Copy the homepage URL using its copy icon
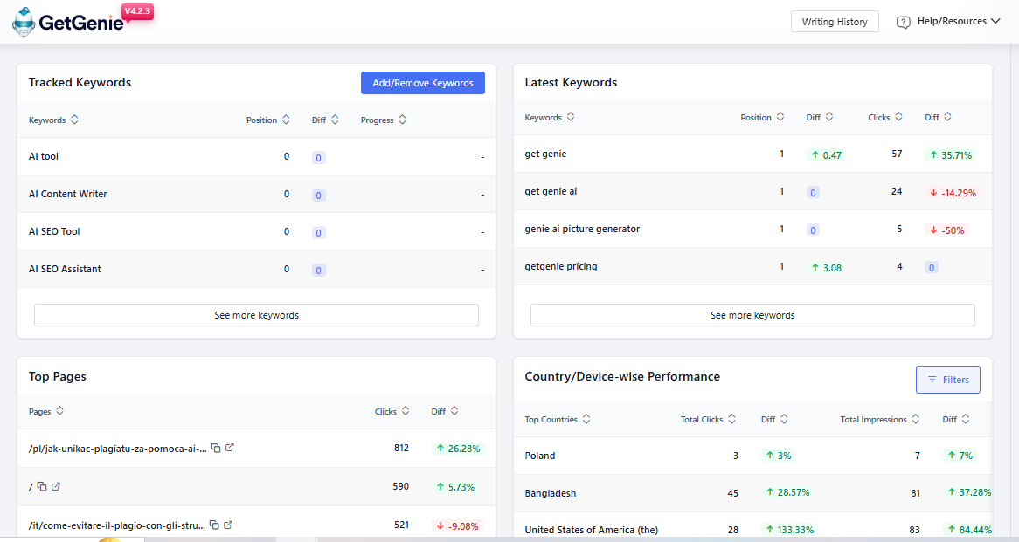Screen dimensions: 1019x542 click(43, 487)
